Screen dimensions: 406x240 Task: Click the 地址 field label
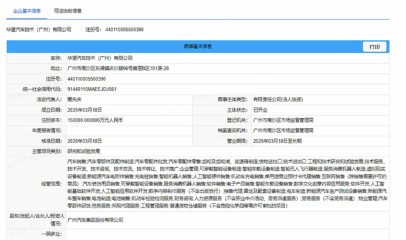[x=56, y=68]
